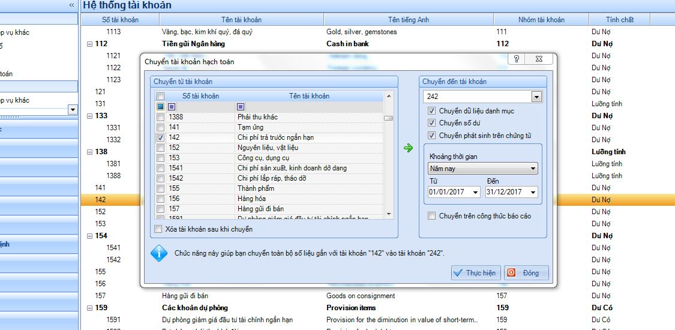Enable Chuyển trên công thức báo cáo
This screenshot has width=675, height=330.
pyautogui.click(x=432, y=216)
